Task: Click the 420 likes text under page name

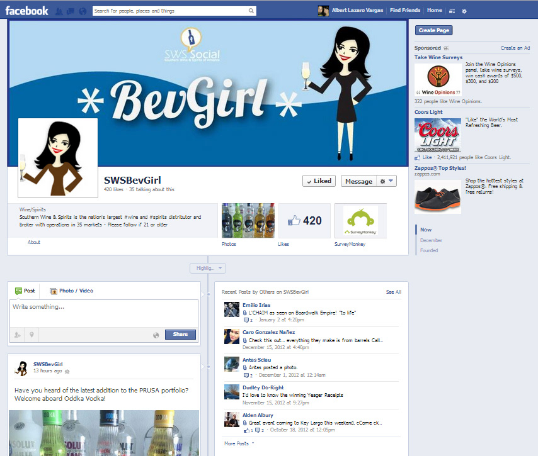Action: (113, 189)
